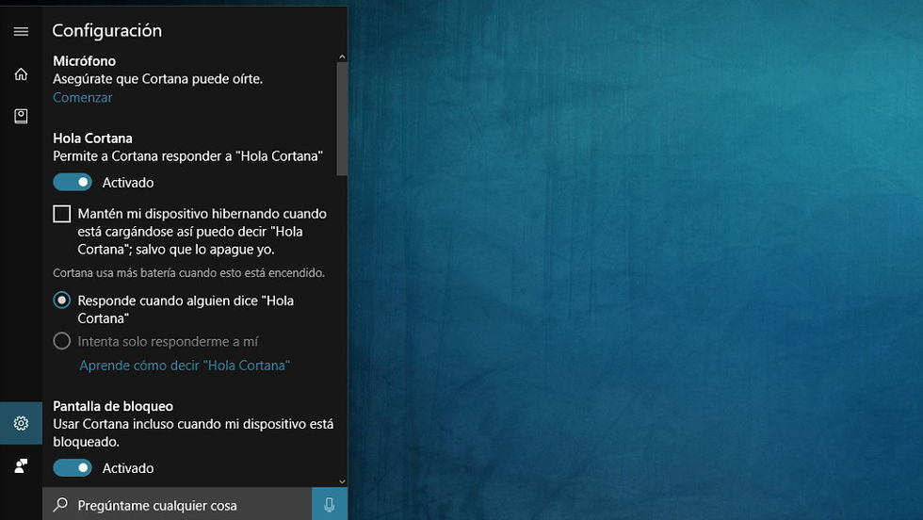This screenshot has height=520, width=923.
Task: Open the hamburger menu in Cortana
Action: [x=21, y=31]
